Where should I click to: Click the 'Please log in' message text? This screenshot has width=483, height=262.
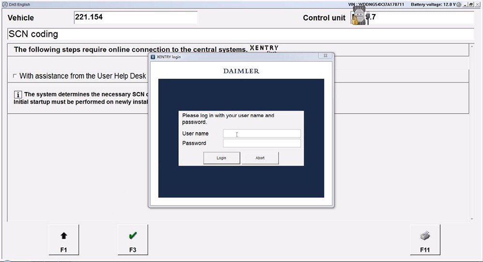pos(228,119)
